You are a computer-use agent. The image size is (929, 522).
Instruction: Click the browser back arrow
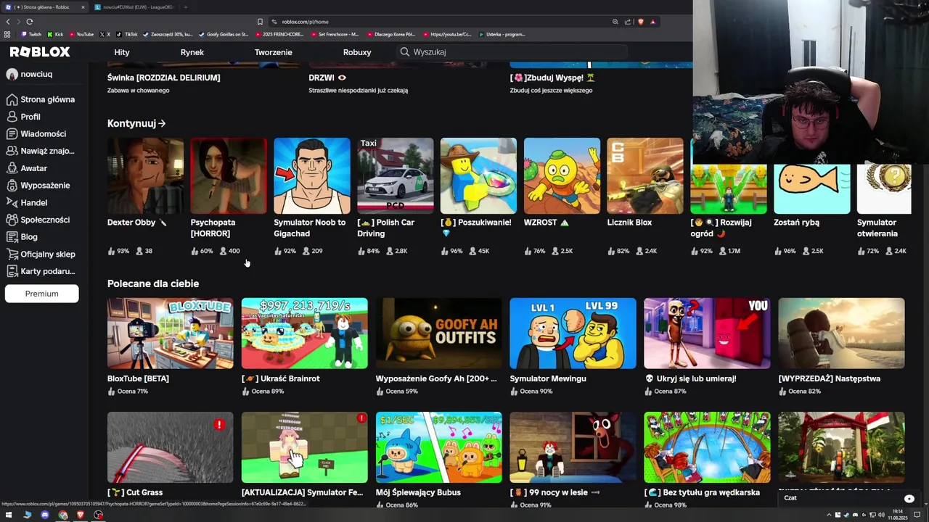(8, 22)
